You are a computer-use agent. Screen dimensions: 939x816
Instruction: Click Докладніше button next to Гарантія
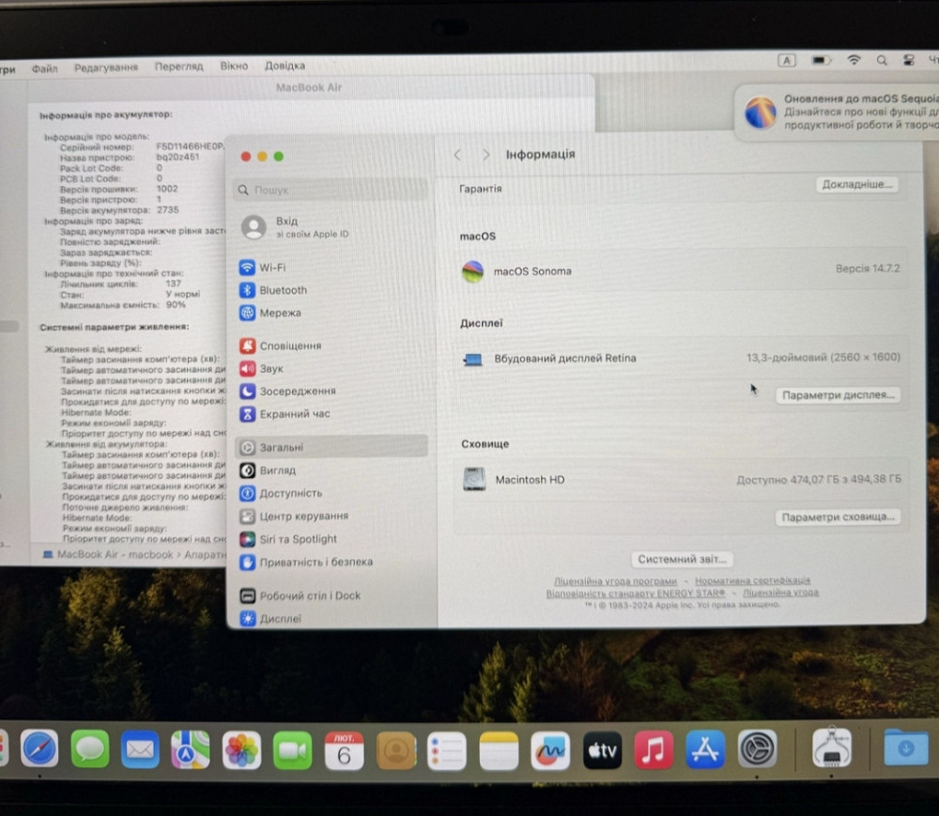pos(857,185)
